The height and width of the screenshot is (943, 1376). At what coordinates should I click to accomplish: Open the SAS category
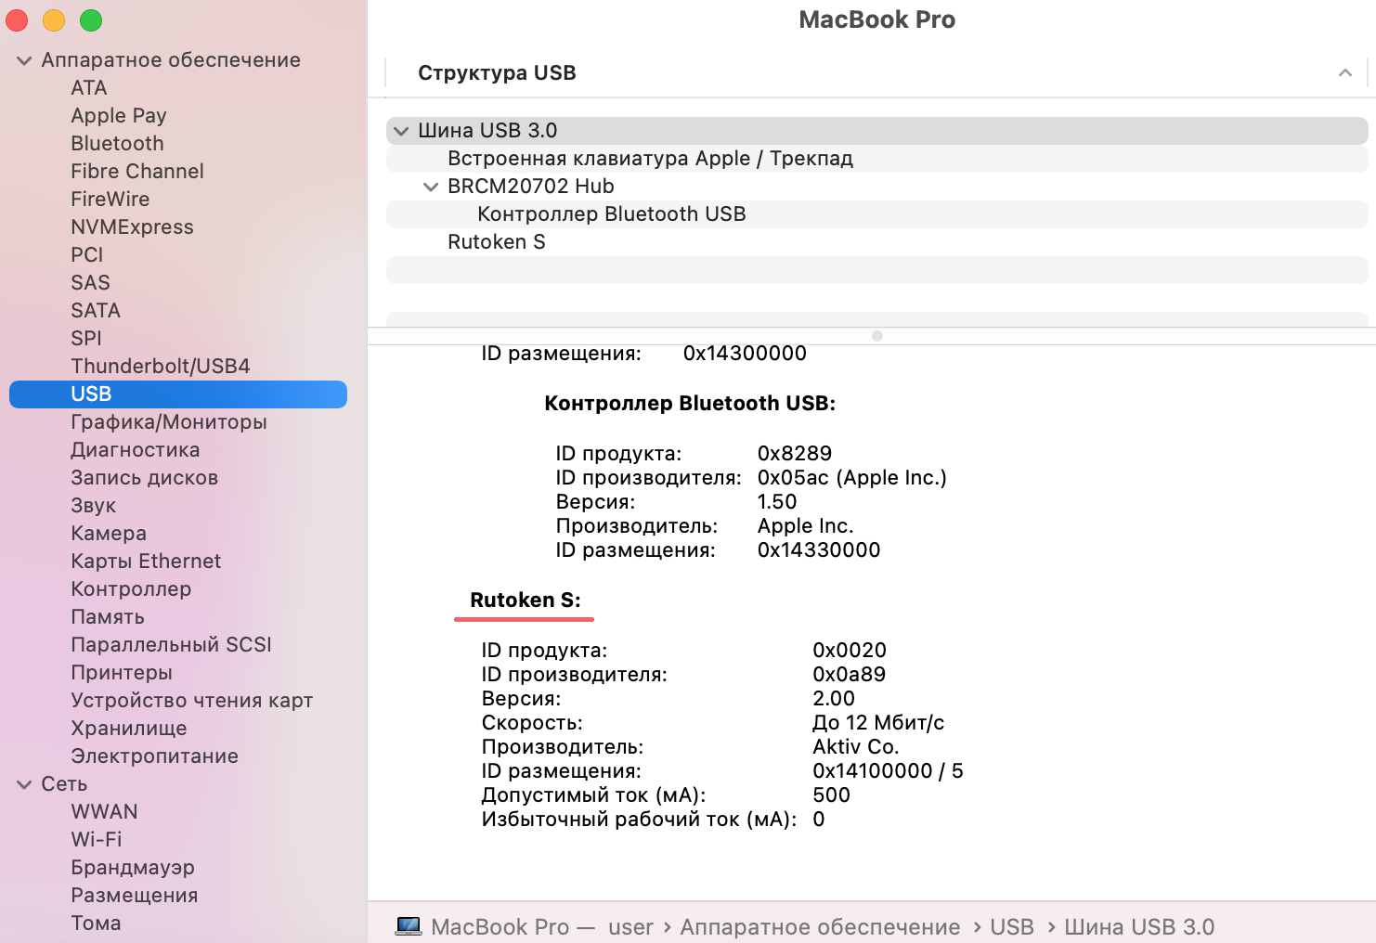point(90,283)
